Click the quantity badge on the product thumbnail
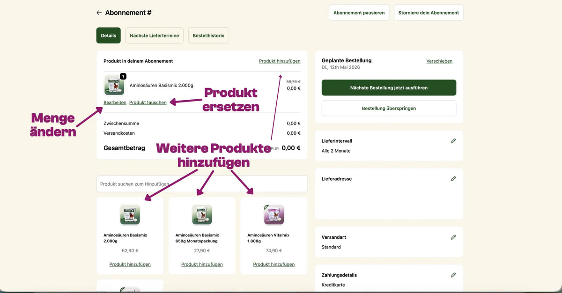 (123, 76)
